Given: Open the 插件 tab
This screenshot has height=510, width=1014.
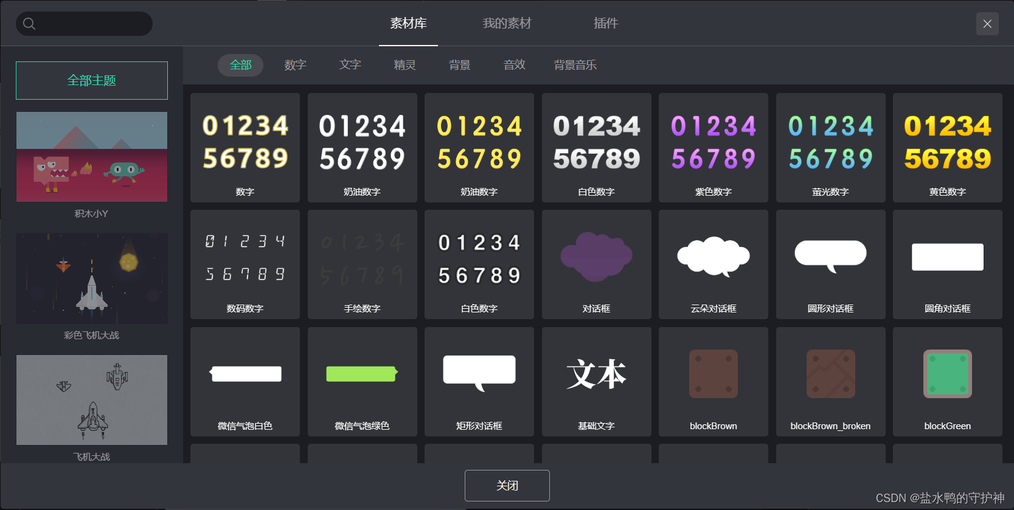Looking at the screenshot, I should pos(606,24).
